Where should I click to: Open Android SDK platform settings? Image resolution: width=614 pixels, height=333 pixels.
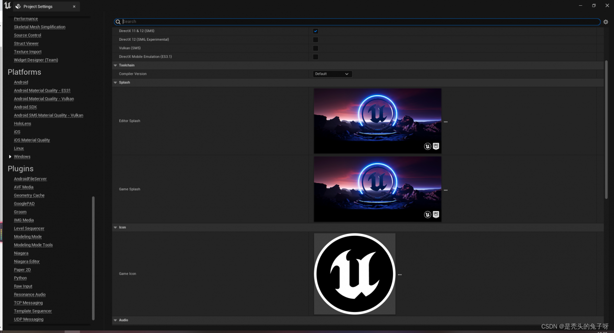(25, 107)
